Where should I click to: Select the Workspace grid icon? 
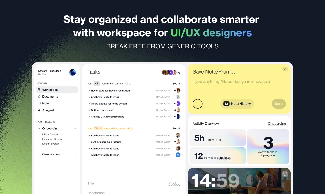[39, 90]
